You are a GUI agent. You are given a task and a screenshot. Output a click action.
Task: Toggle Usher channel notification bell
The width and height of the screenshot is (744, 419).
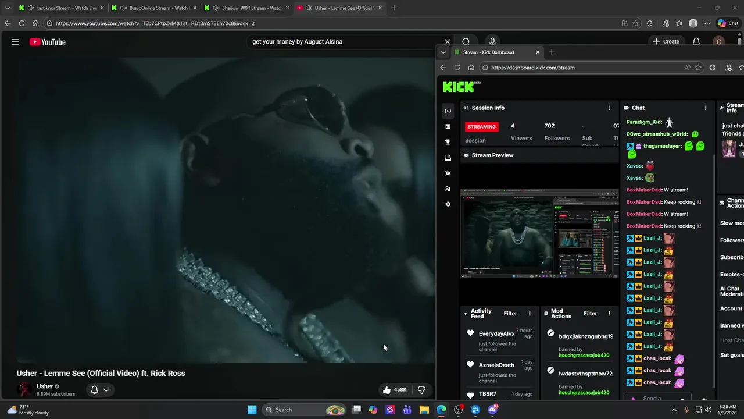coord(94,390)
